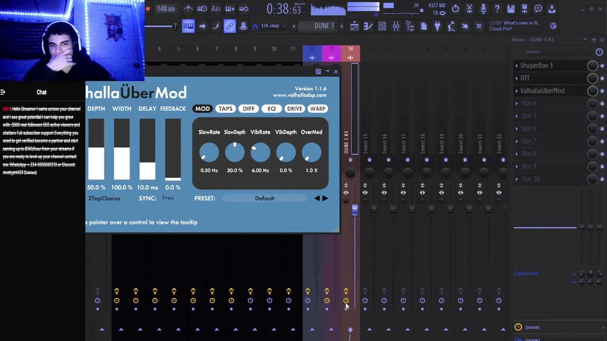
Task: Toggle the loop recording icon
Action: coord(244,9)
